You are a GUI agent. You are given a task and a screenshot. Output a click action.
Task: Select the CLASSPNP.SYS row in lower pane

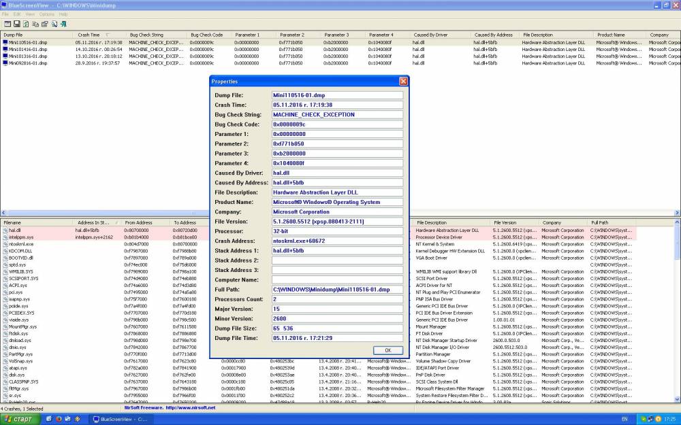pos(319,382)
